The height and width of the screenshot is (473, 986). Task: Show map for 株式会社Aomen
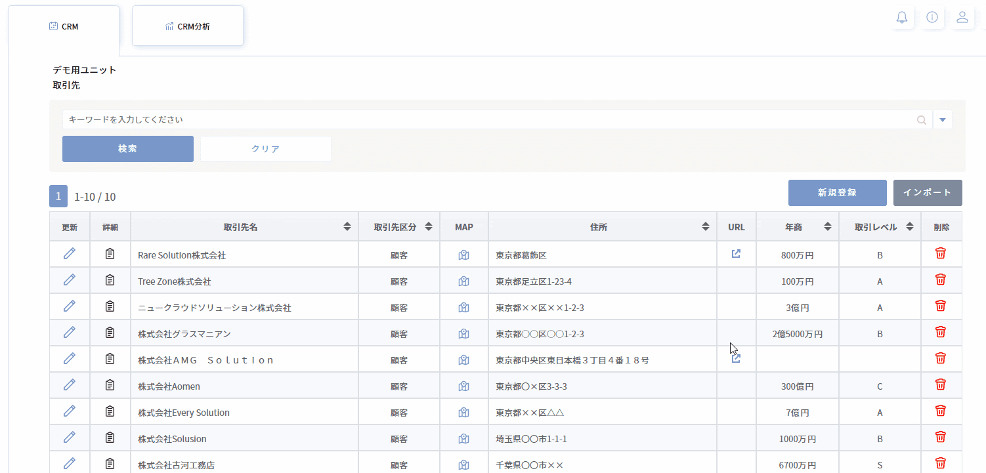click(x=464, y=386)
